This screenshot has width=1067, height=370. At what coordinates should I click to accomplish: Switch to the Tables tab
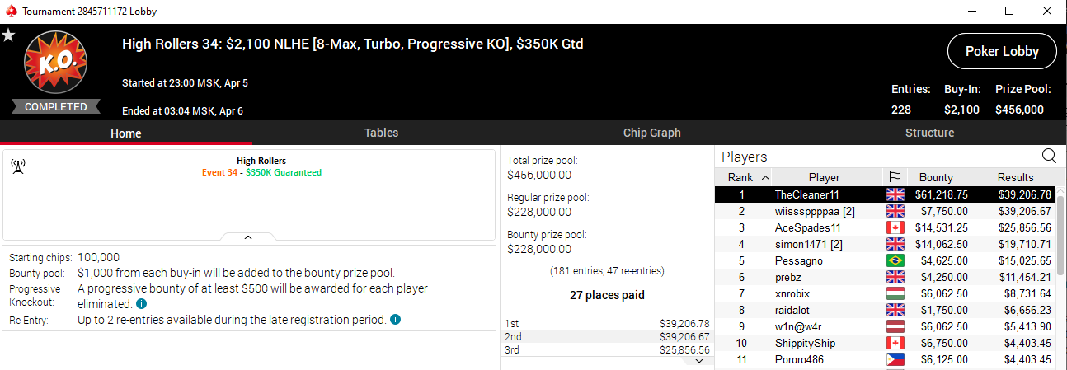(381, 133)
